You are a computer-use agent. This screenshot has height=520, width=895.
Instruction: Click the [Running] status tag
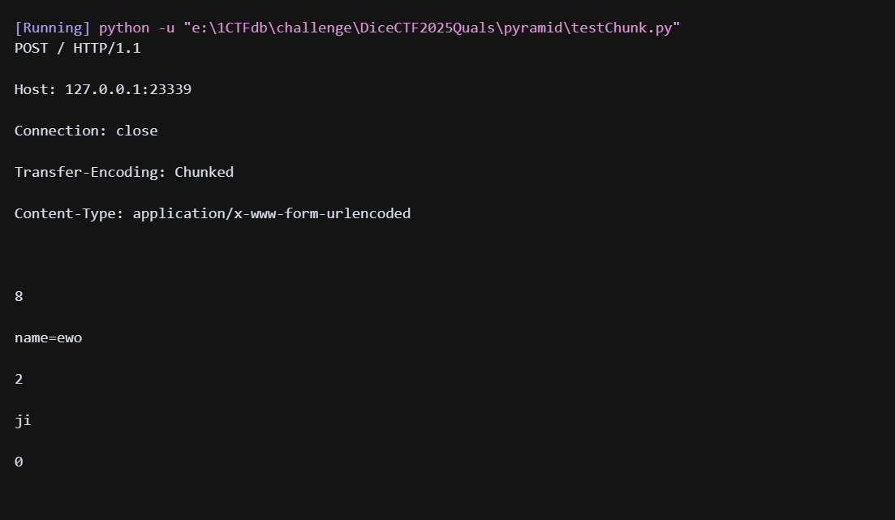point(52,28)
